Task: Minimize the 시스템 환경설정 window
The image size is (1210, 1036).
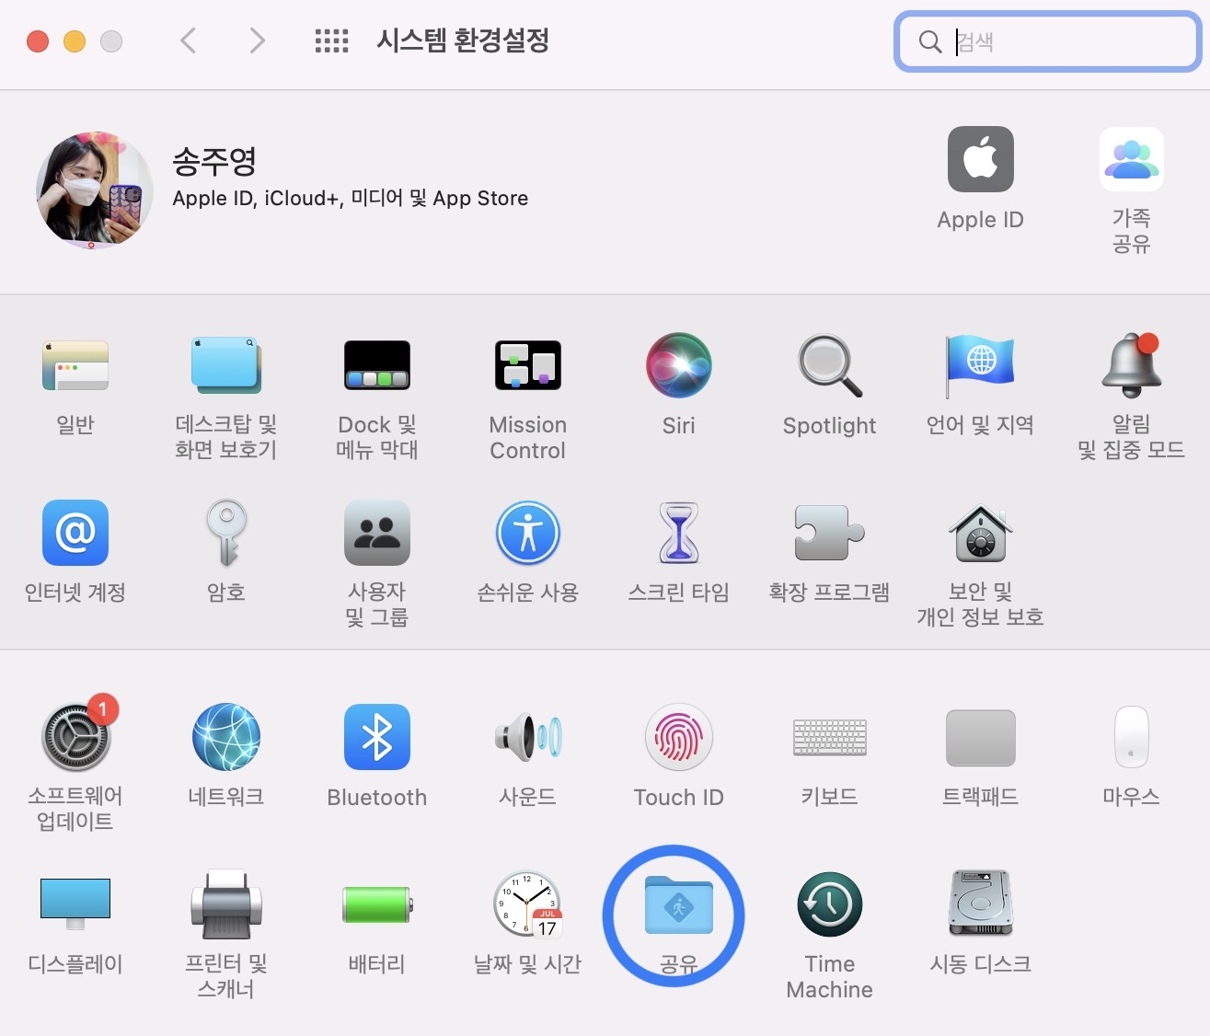Action: (x=75, y=41)
